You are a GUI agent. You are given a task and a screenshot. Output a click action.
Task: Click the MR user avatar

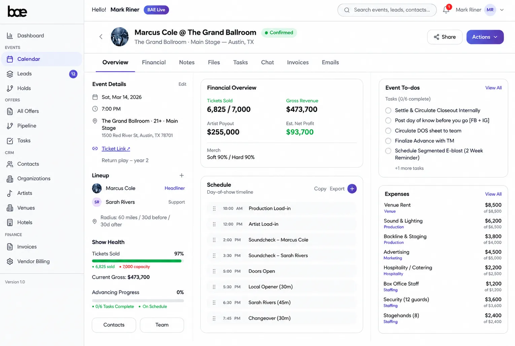pos(490,10)
